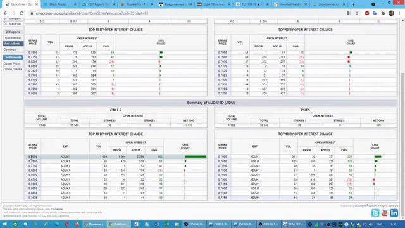Click the browser address bar URL
The width and height of the screenshot is (405, 228).
[92, 13]
